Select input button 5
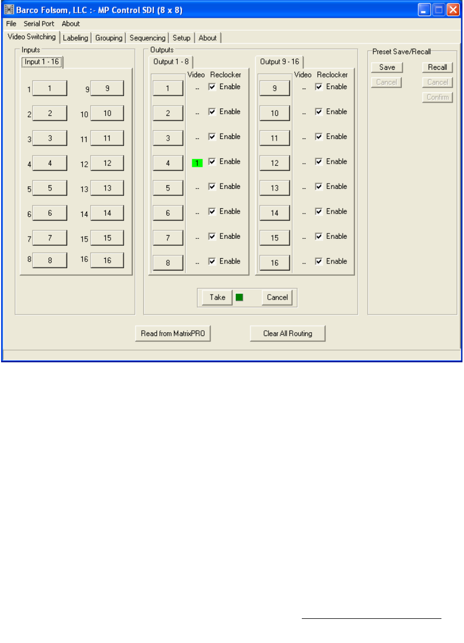The width and height of the screenshot is (464, 643). (x=49, y=188)
